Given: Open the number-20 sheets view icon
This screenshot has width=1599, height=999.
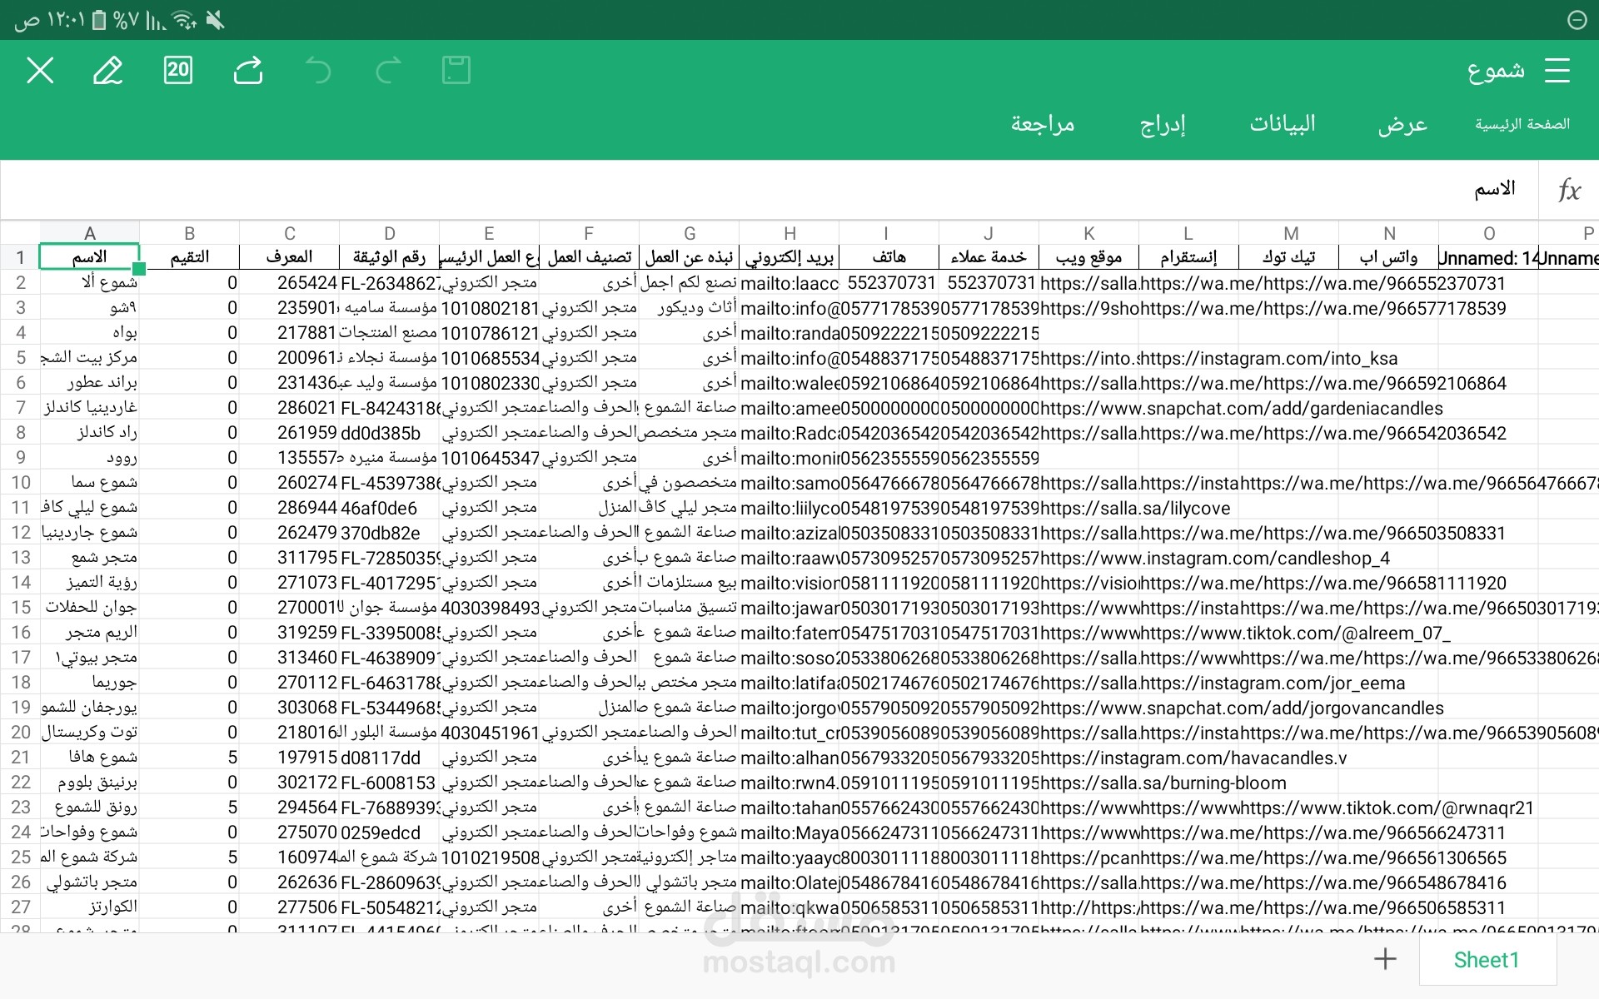Looking at the screenshot, I should 178,70.
